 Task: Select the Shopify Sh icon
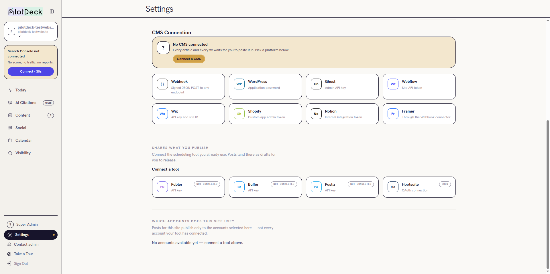(x=239, y=114)
